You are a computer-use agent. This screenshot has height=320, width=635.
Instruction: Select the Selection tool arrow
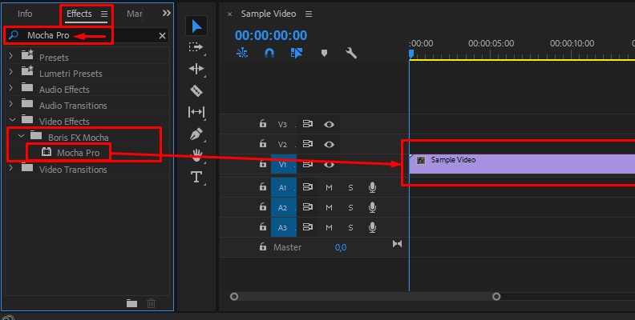click(196, 26)
